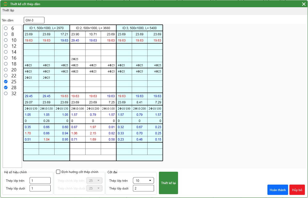The width and height of the screenshot is (308, 198).
Task: Expand the Thép chính lớp dưới dropdown
Action: point(94,188)
